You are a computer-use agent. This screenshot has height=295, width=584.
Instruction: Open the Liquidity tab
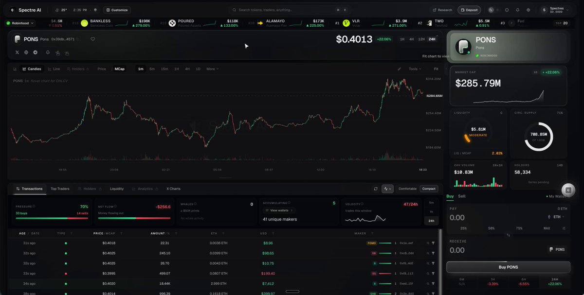point(117,189)
